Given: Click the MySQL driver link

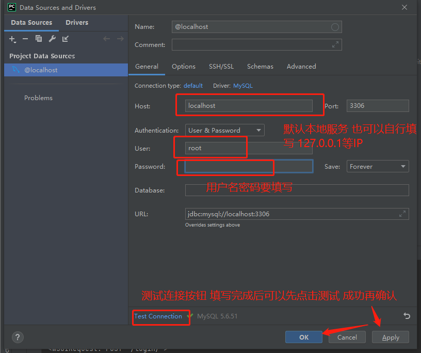Looking at the screenshot, I should tap(242, 86).
